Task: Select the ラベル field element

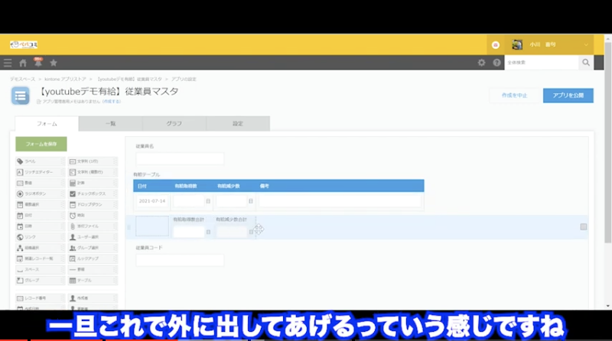Action: (x=40, y=161)
